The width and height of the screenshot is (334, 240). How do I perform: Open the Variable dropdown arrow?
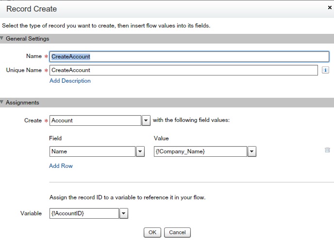[x=123, y=213]
